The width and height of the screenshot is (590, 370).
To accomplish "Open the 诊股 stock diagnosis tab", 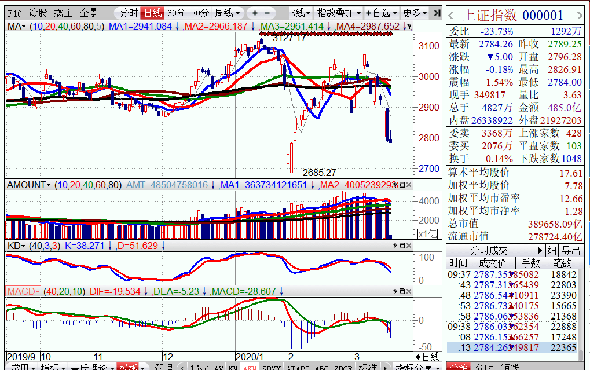I will 38,13.
